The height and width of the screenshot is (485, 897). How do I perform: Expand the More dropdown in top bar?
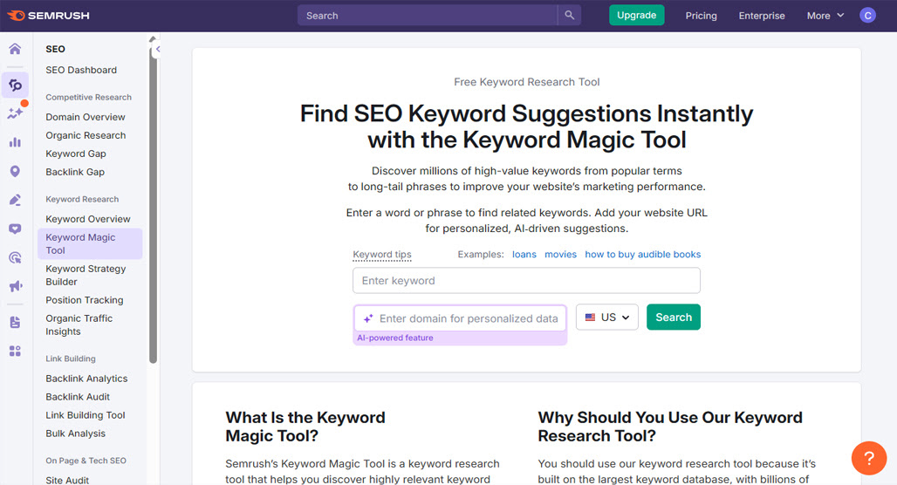tap(825, 16)
